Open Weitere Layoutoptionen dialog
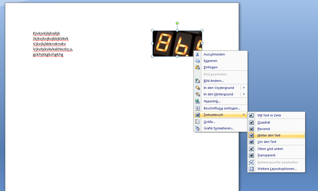The image size is (318, 191). 277,169
